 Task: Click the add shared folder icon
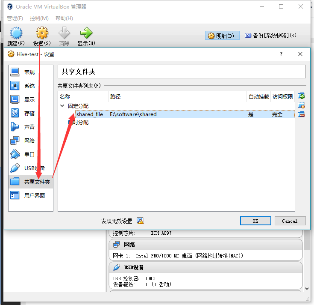click(x=301, y=96)
